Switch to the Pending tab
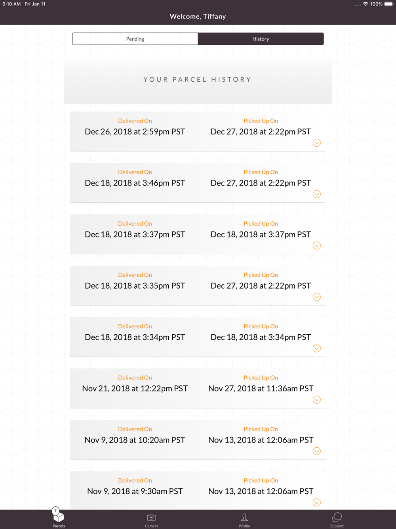 coord(135,39)
